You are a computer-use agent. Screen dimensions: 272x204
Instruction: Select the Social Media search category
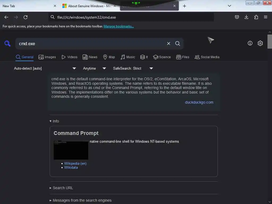[x=207, y=57]
